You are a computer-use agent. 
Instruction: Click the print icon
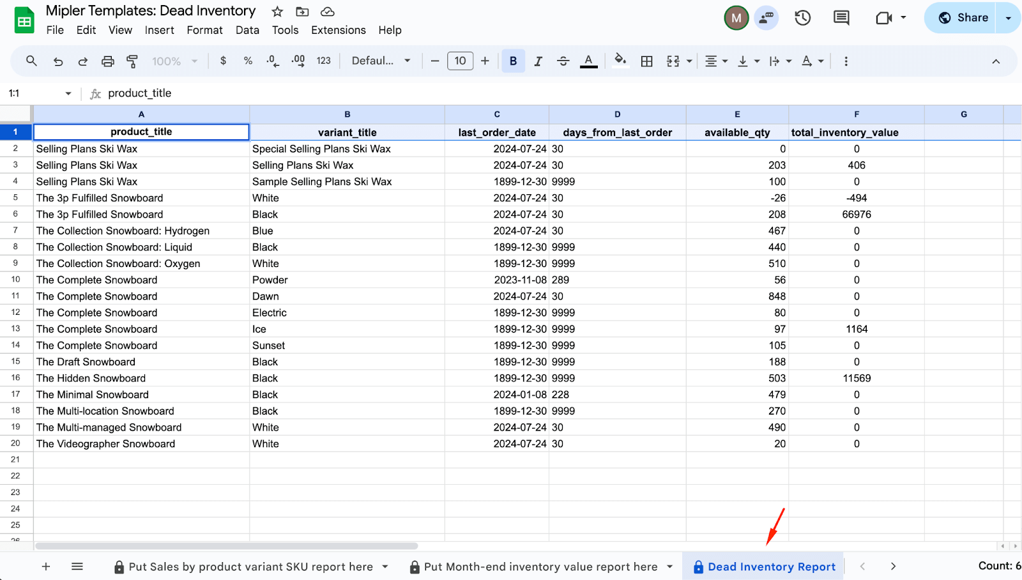pos(107,61)
